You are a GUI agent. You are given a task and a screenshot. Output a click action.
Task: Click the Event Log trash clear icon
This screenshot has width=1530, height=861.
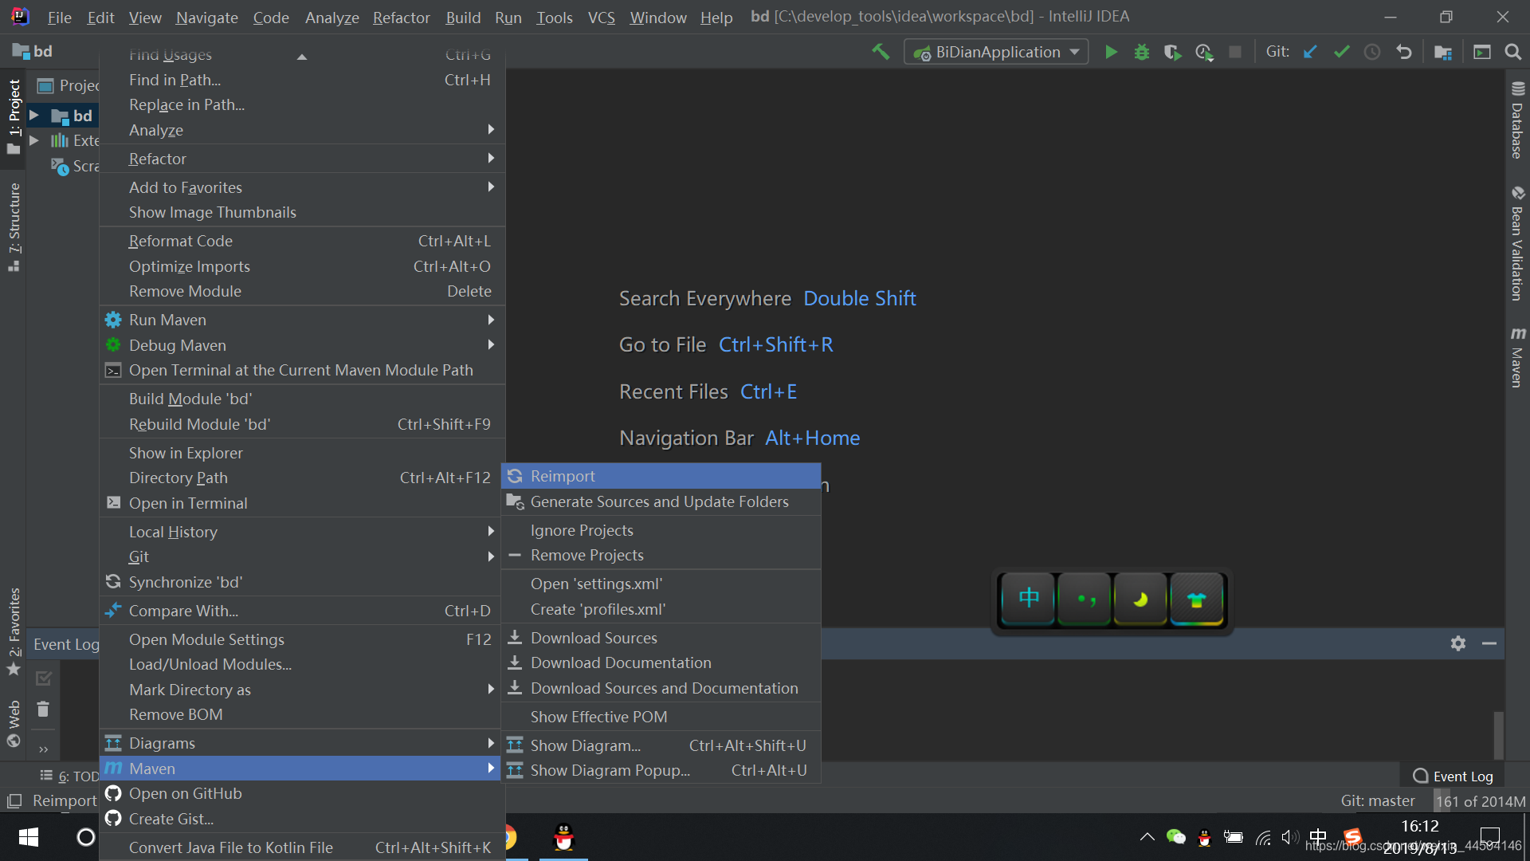click(x=43, y=709)
